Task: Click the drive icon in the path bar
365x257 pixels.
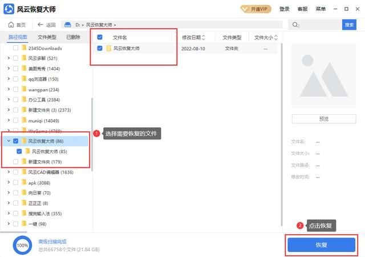Action: [67, 25]
